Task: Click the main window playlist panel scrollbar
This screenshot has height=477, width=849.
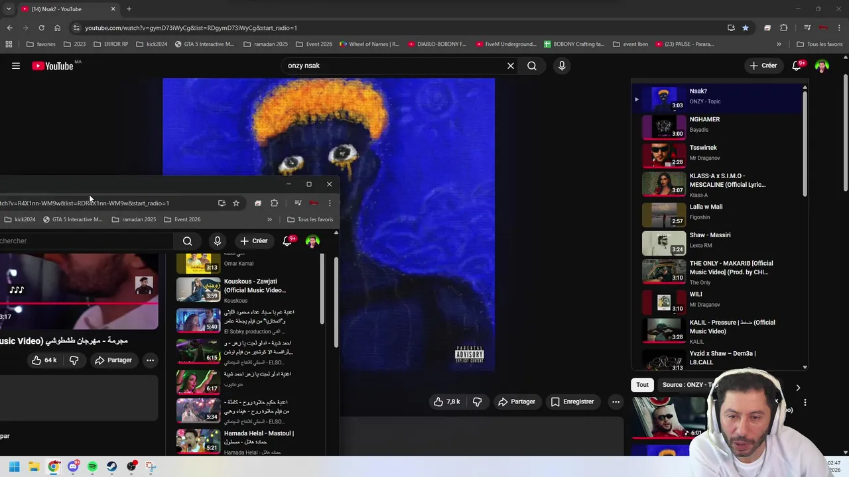Action: tap(805, 142)
